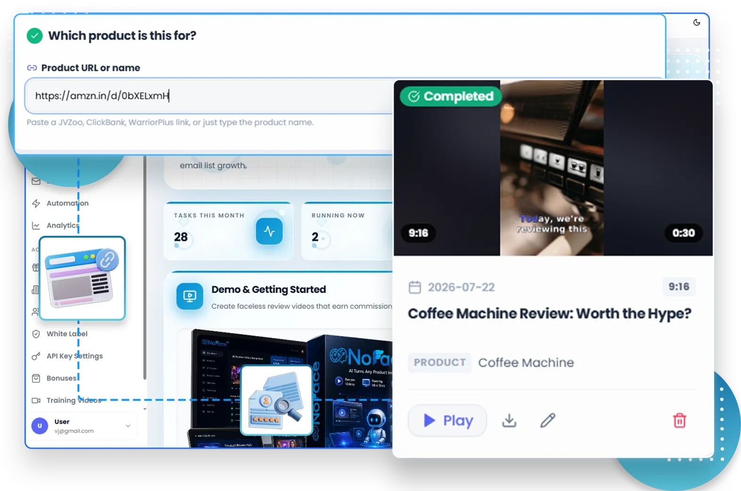The image size is (741, 491).
Task: Click the 0:30 duration badge
Action: (x=683, y=233)
